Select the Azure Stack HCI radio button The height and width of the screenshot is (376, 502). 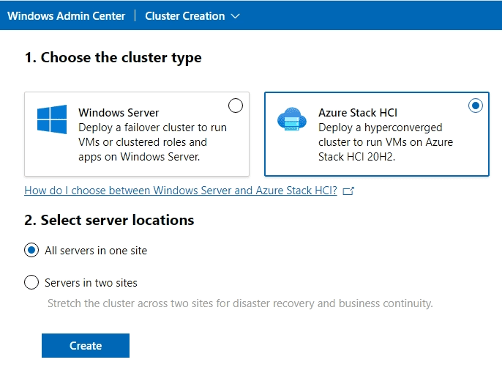pyautogui.click(x=476, y=106)
